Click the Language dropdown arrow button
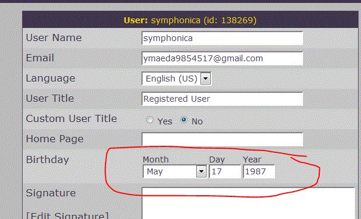This screenshot has width=361, height=219. coord(205,79)
